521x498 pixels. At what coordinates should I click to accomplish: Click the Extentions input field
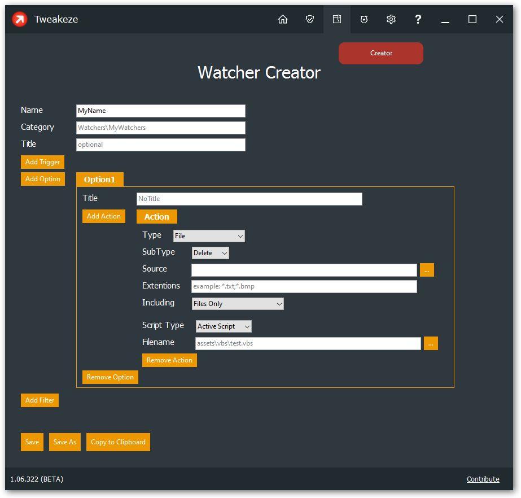(304, 287)
